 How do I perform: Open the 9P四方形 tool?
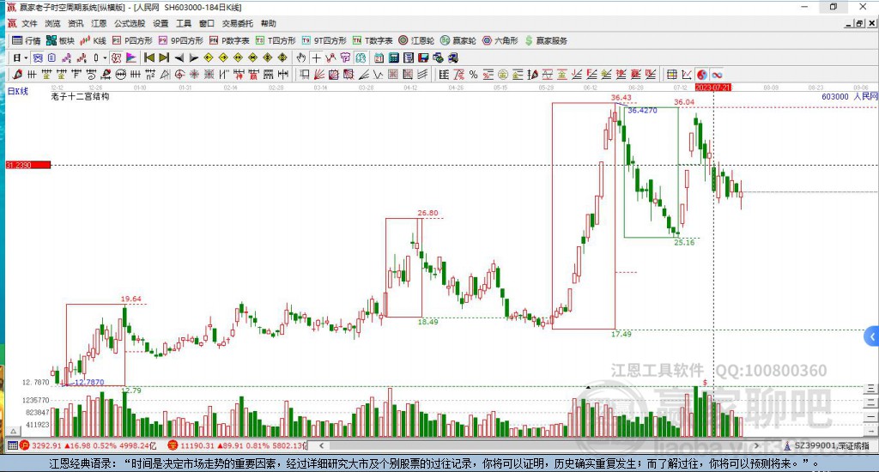point(180,40)
